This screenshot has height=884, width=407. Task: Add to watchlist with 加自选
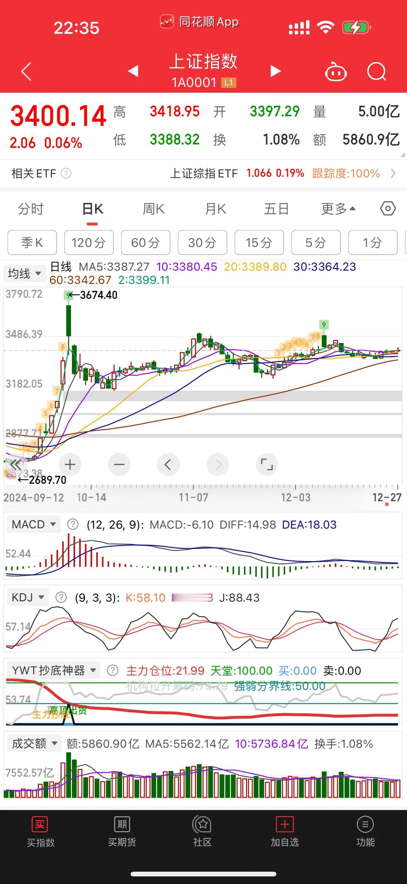point(285,831)
